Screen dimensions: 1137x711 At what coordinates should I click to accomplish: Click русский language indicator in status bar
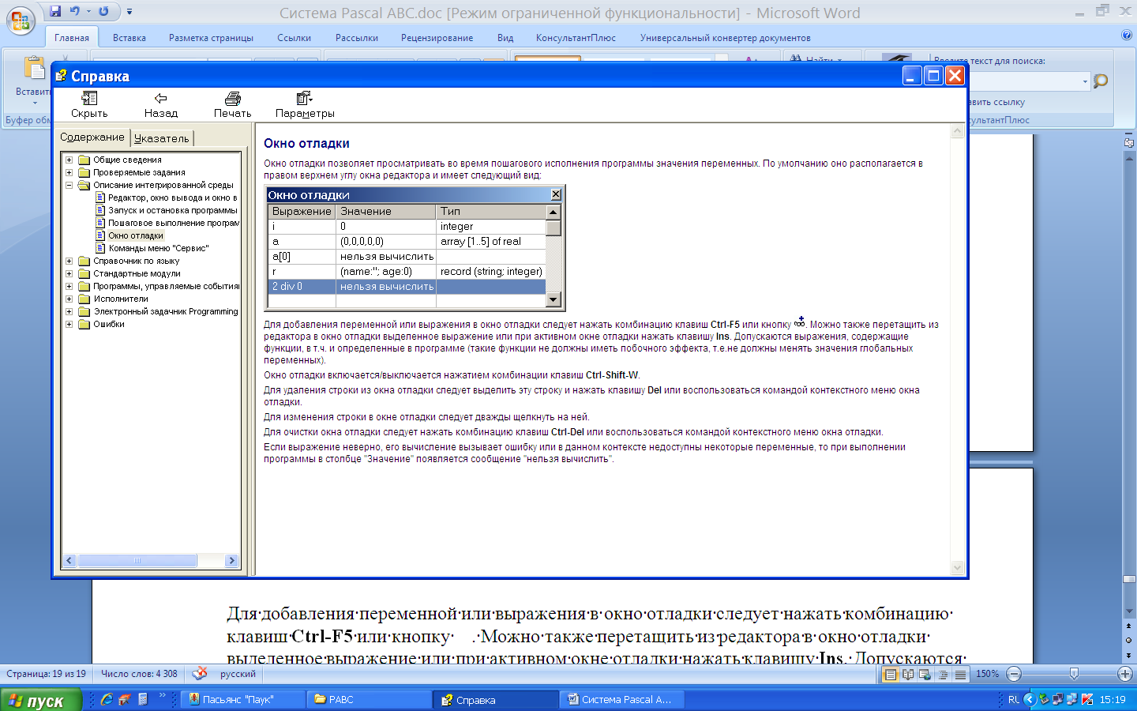pos(238,674)
